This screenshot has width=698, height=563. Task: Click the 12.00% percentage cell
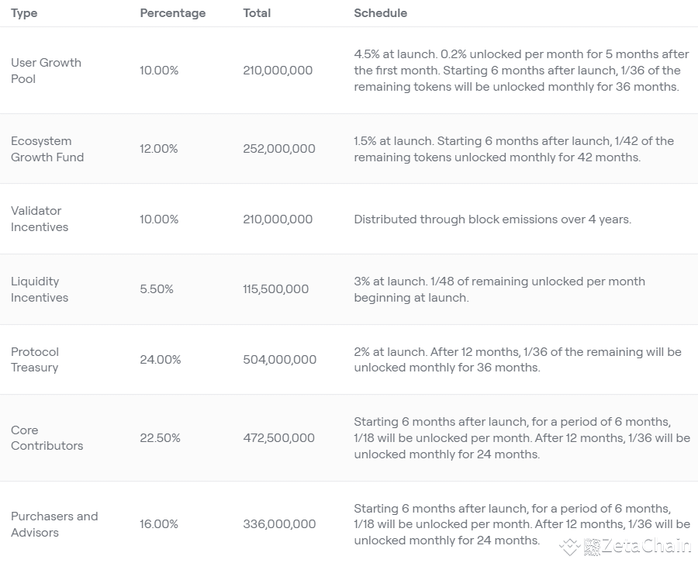(x=159, y=149)
